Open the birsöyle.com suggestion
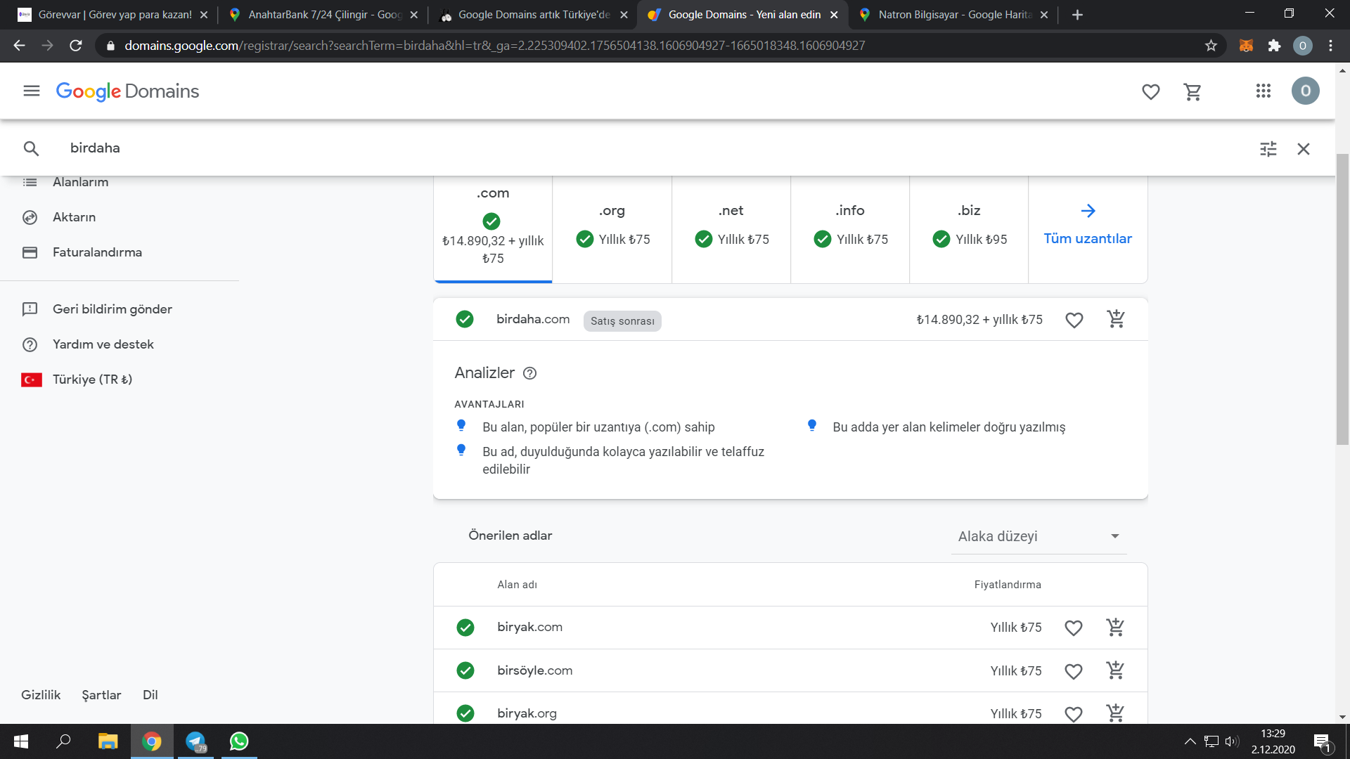This screenshot has width=1350, height=759. (x=534, y=670)
